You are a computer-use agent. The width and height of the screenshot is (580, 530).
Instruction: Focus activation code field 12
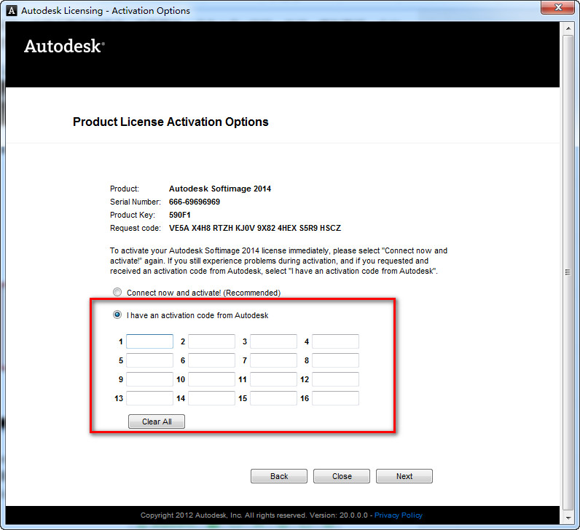(335, 379)
